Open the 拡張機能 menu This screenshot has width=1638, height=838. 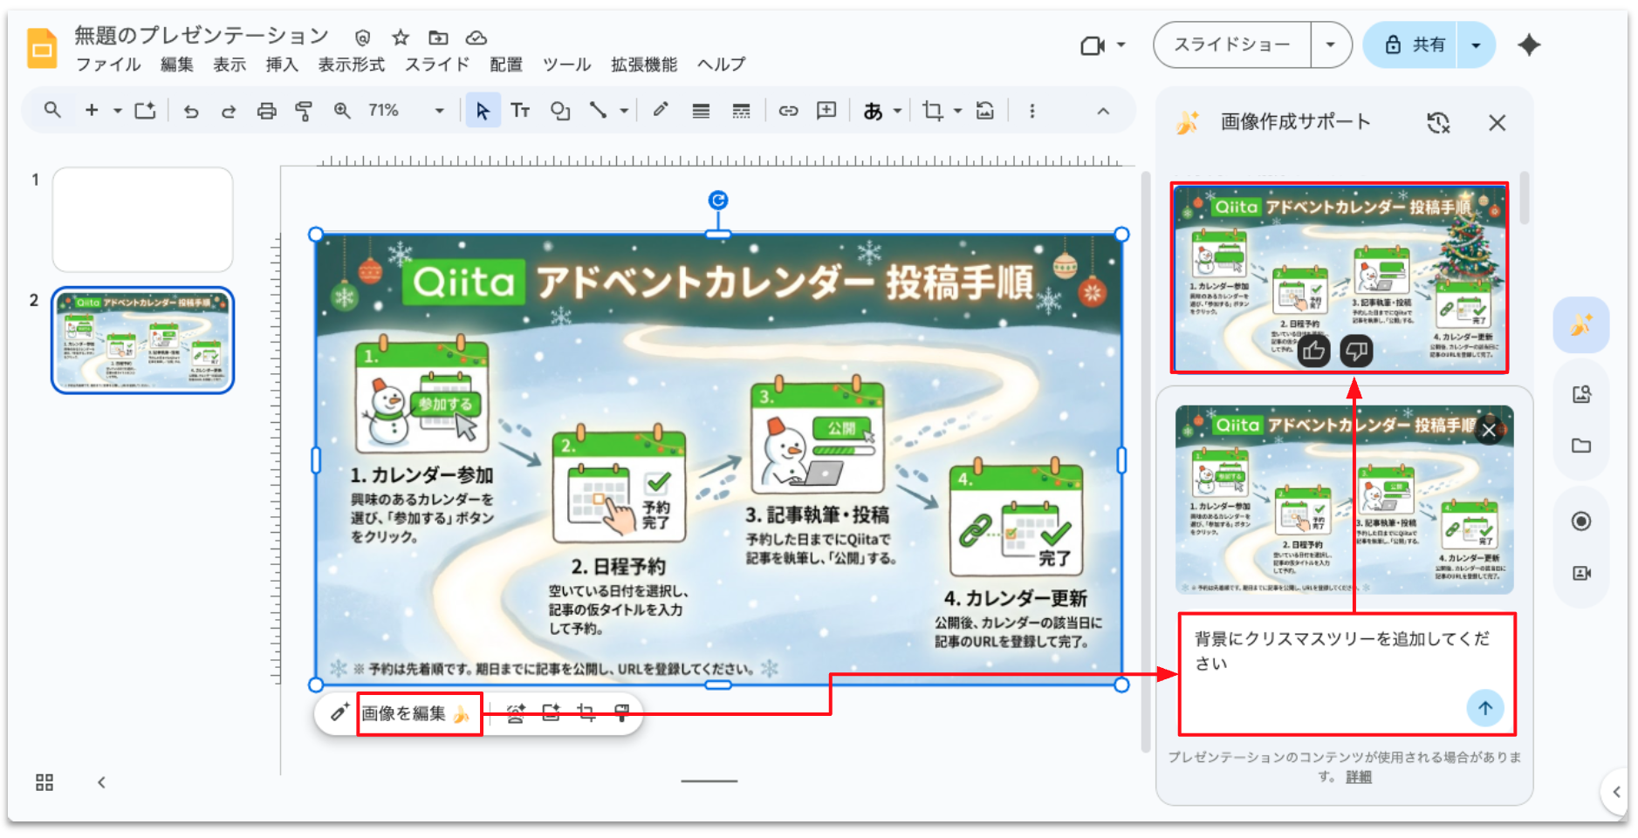[644, 65]
